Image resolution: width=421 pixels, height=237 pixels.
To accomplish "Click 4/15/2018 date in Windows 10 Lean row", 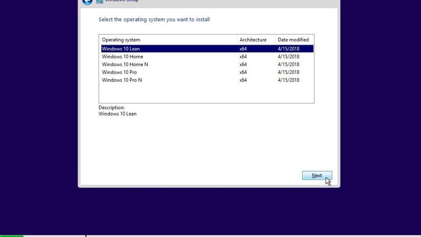I will (x=288, y=49).
